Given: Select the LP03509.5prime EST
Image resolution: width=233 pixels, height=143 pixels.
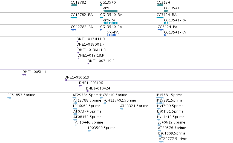Looking at the screenshot, I should (90, 131).
